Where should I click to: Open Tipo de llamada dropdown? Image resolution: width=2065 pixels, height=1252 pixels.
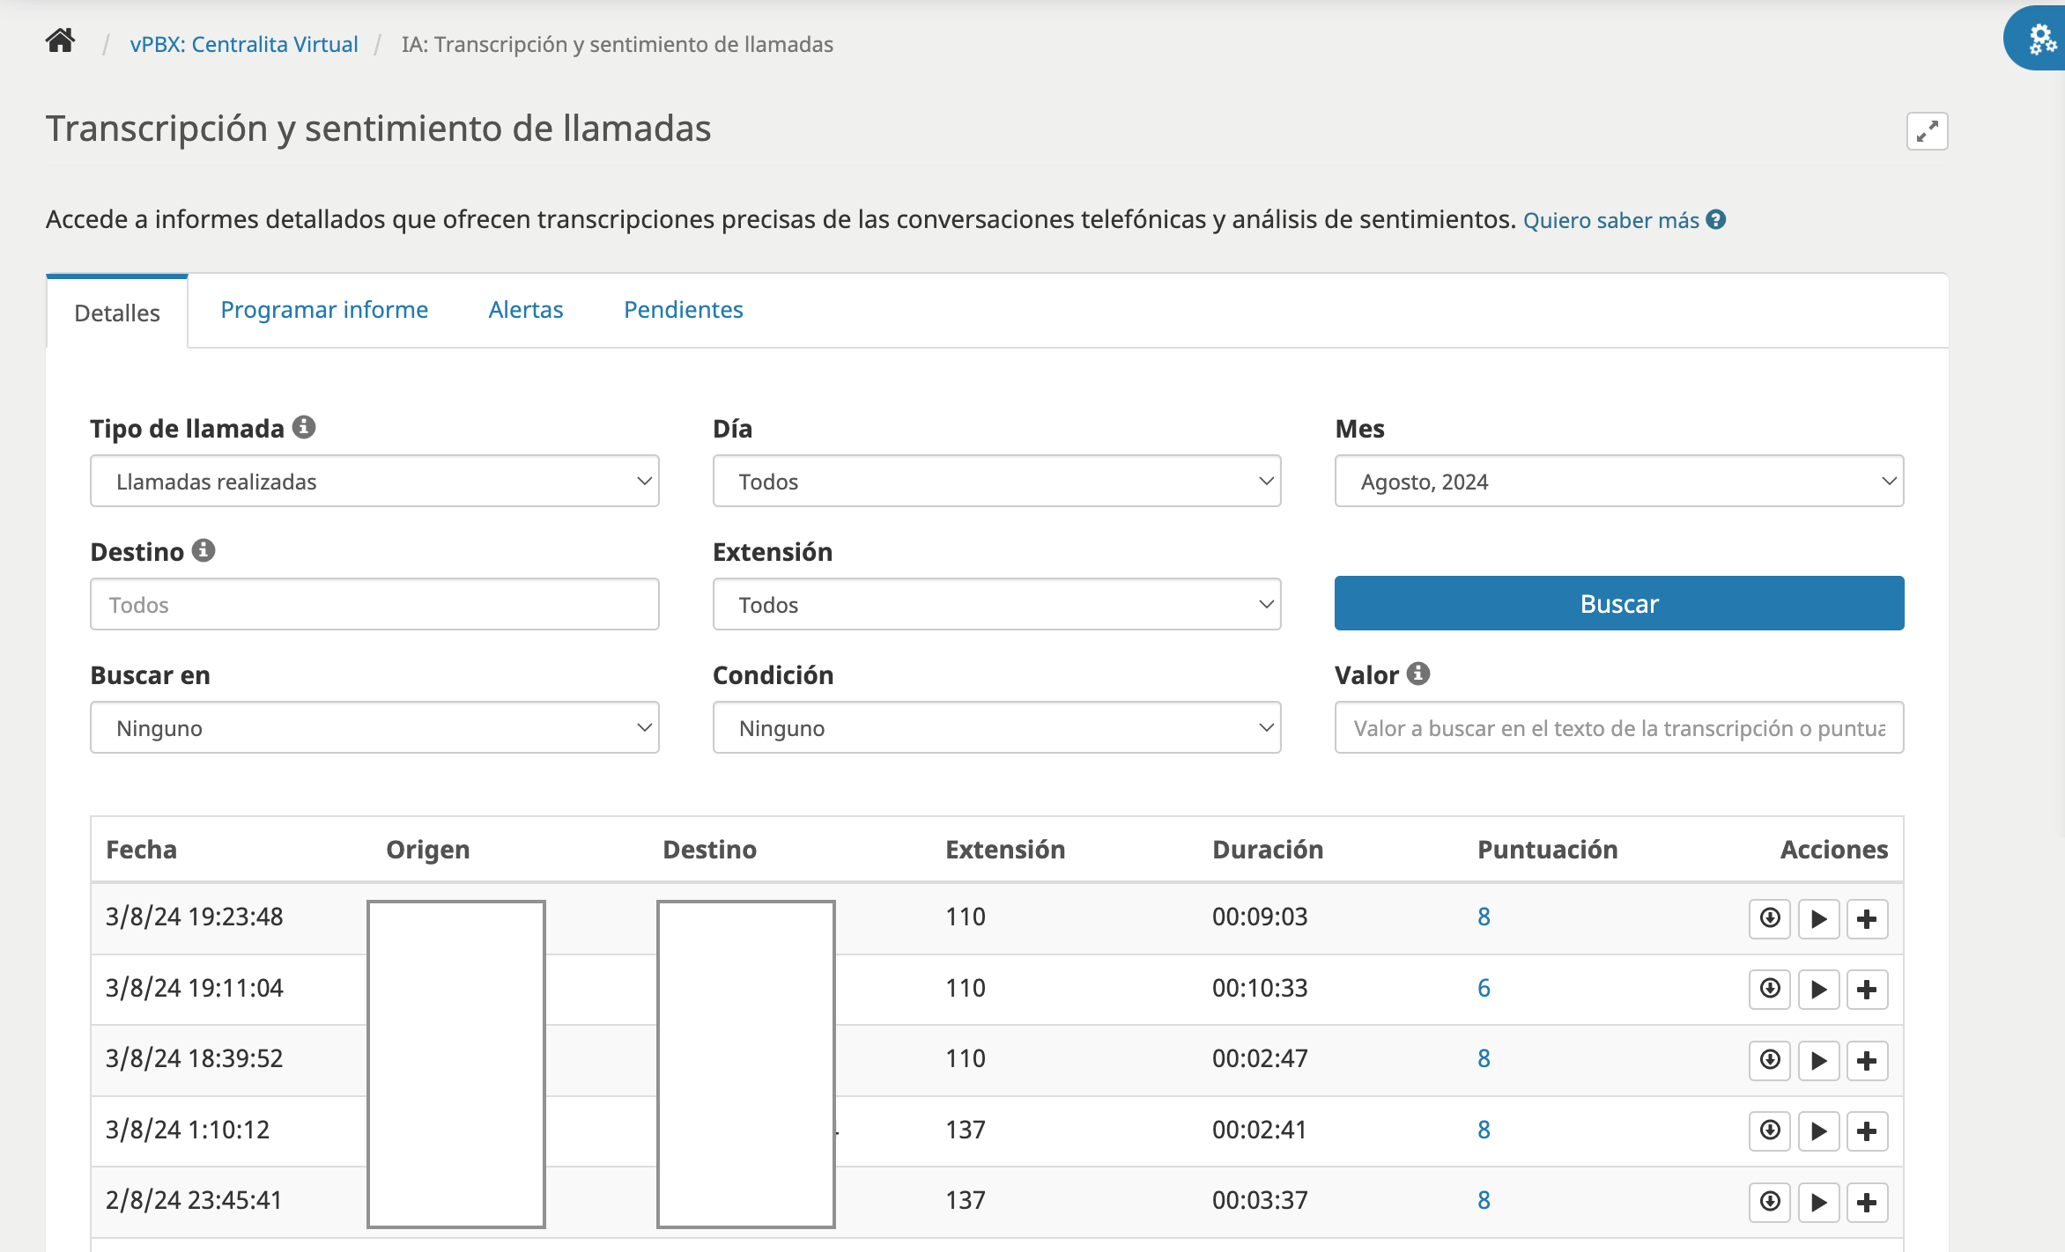click(374, 481)
